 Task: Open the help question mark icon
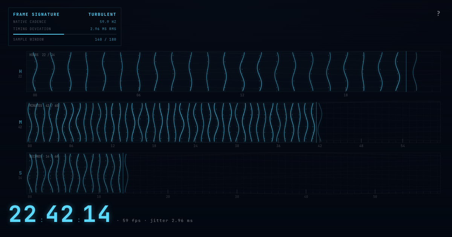pyautogui.click(x=438, y=14)
